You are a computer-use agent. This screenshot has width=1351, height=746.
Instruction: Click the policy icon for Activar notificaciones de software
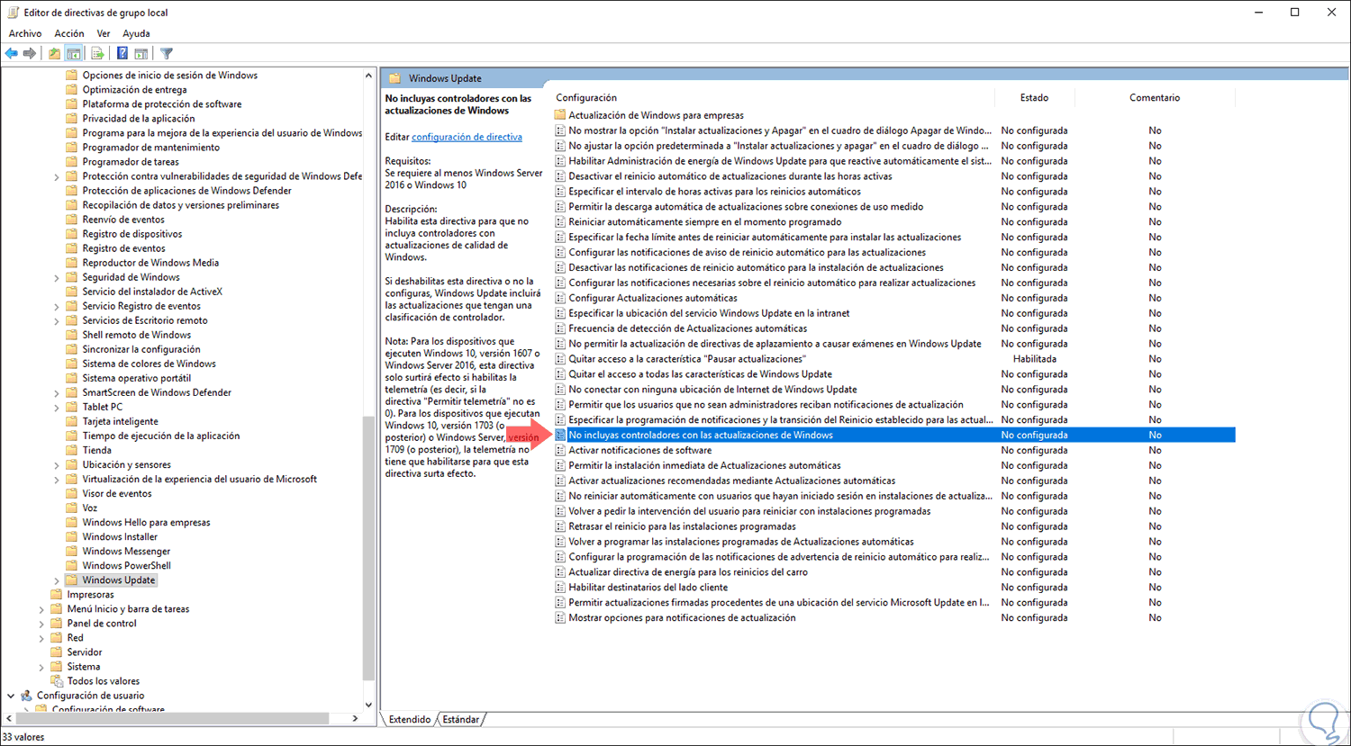(x=560, y=450)
